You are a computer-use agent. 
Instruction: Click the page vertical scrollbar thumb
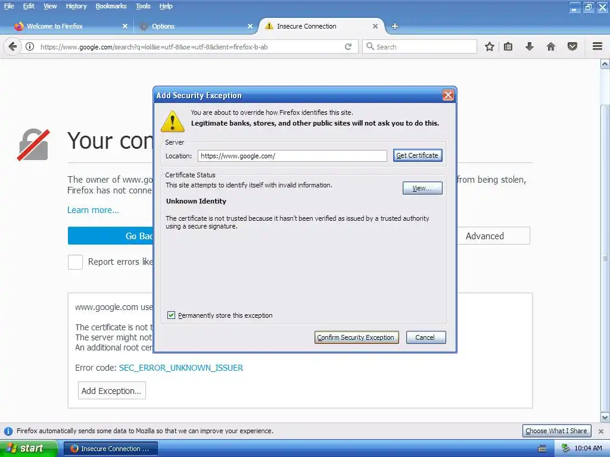[605, 258]
